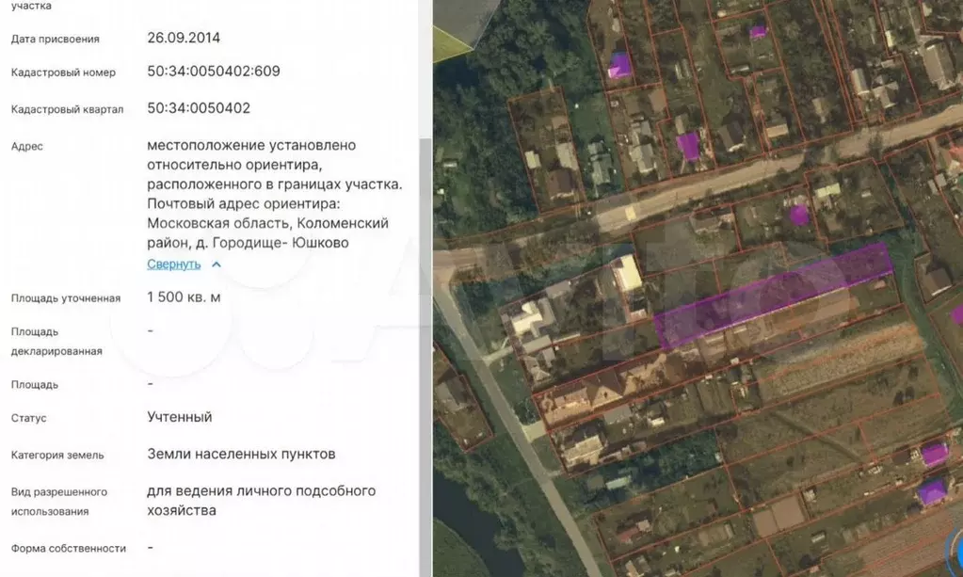Viewport: 963px width, 577px height.
Task: Select status value Учтенный
Action: 180,417
